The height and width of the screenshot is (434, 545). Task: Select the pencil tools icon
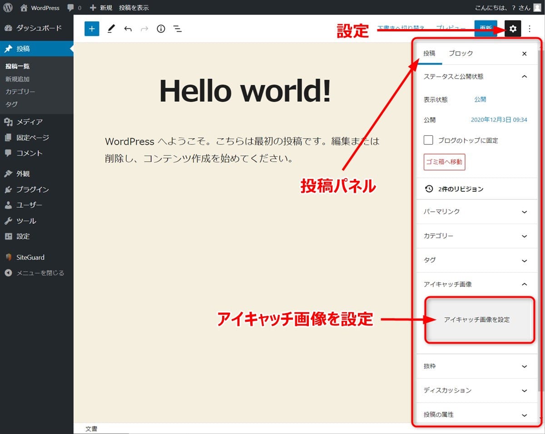tap(111, 29)
